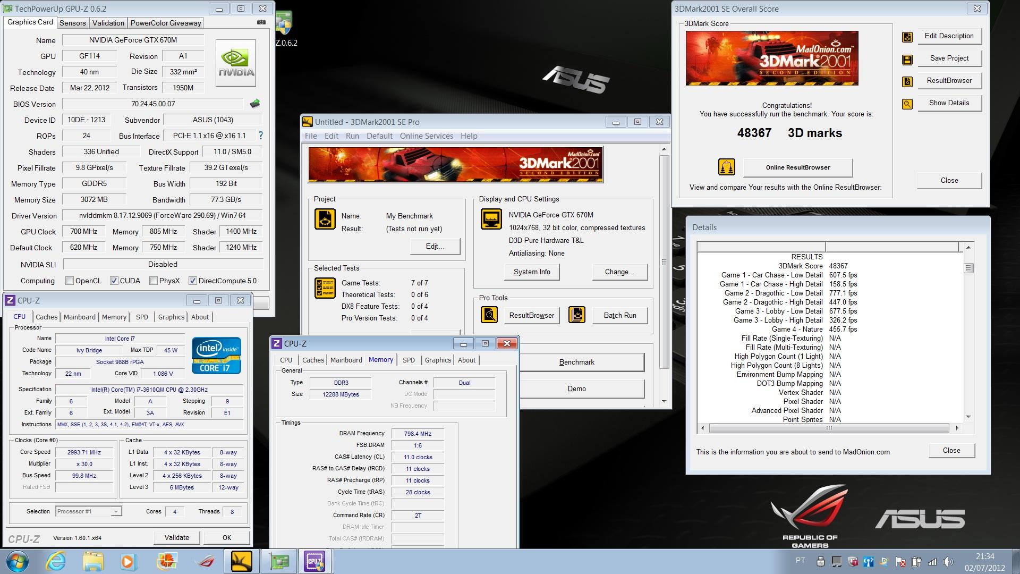Click the Core Speed field in CPU-Z
This screenshot has height=574, width=1020.
click(x=84, y=452)
